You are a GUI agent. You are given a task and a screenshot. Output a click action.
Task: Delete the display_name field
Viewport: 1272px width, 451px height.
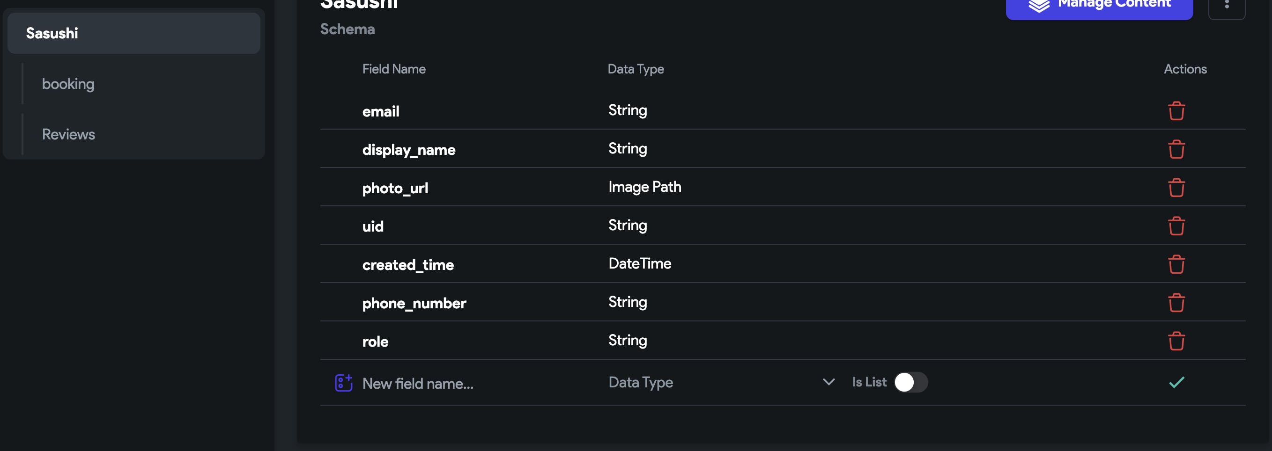pyautogui.click(x=1176, y=149)
